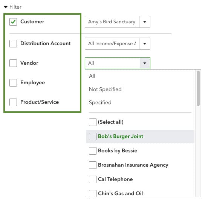Image resolution: width=205 pixels, height=202 pixels.
Task: Check the (Select all) box
Action: pyautogui.click(x=93, y=122)
